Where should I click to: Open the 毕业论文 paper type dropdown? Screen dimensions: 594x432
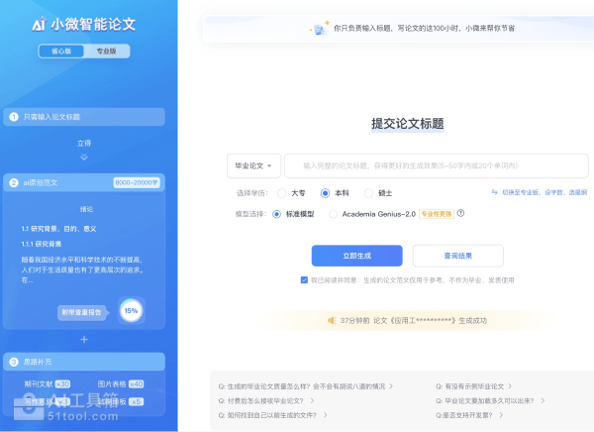(254, 165)
